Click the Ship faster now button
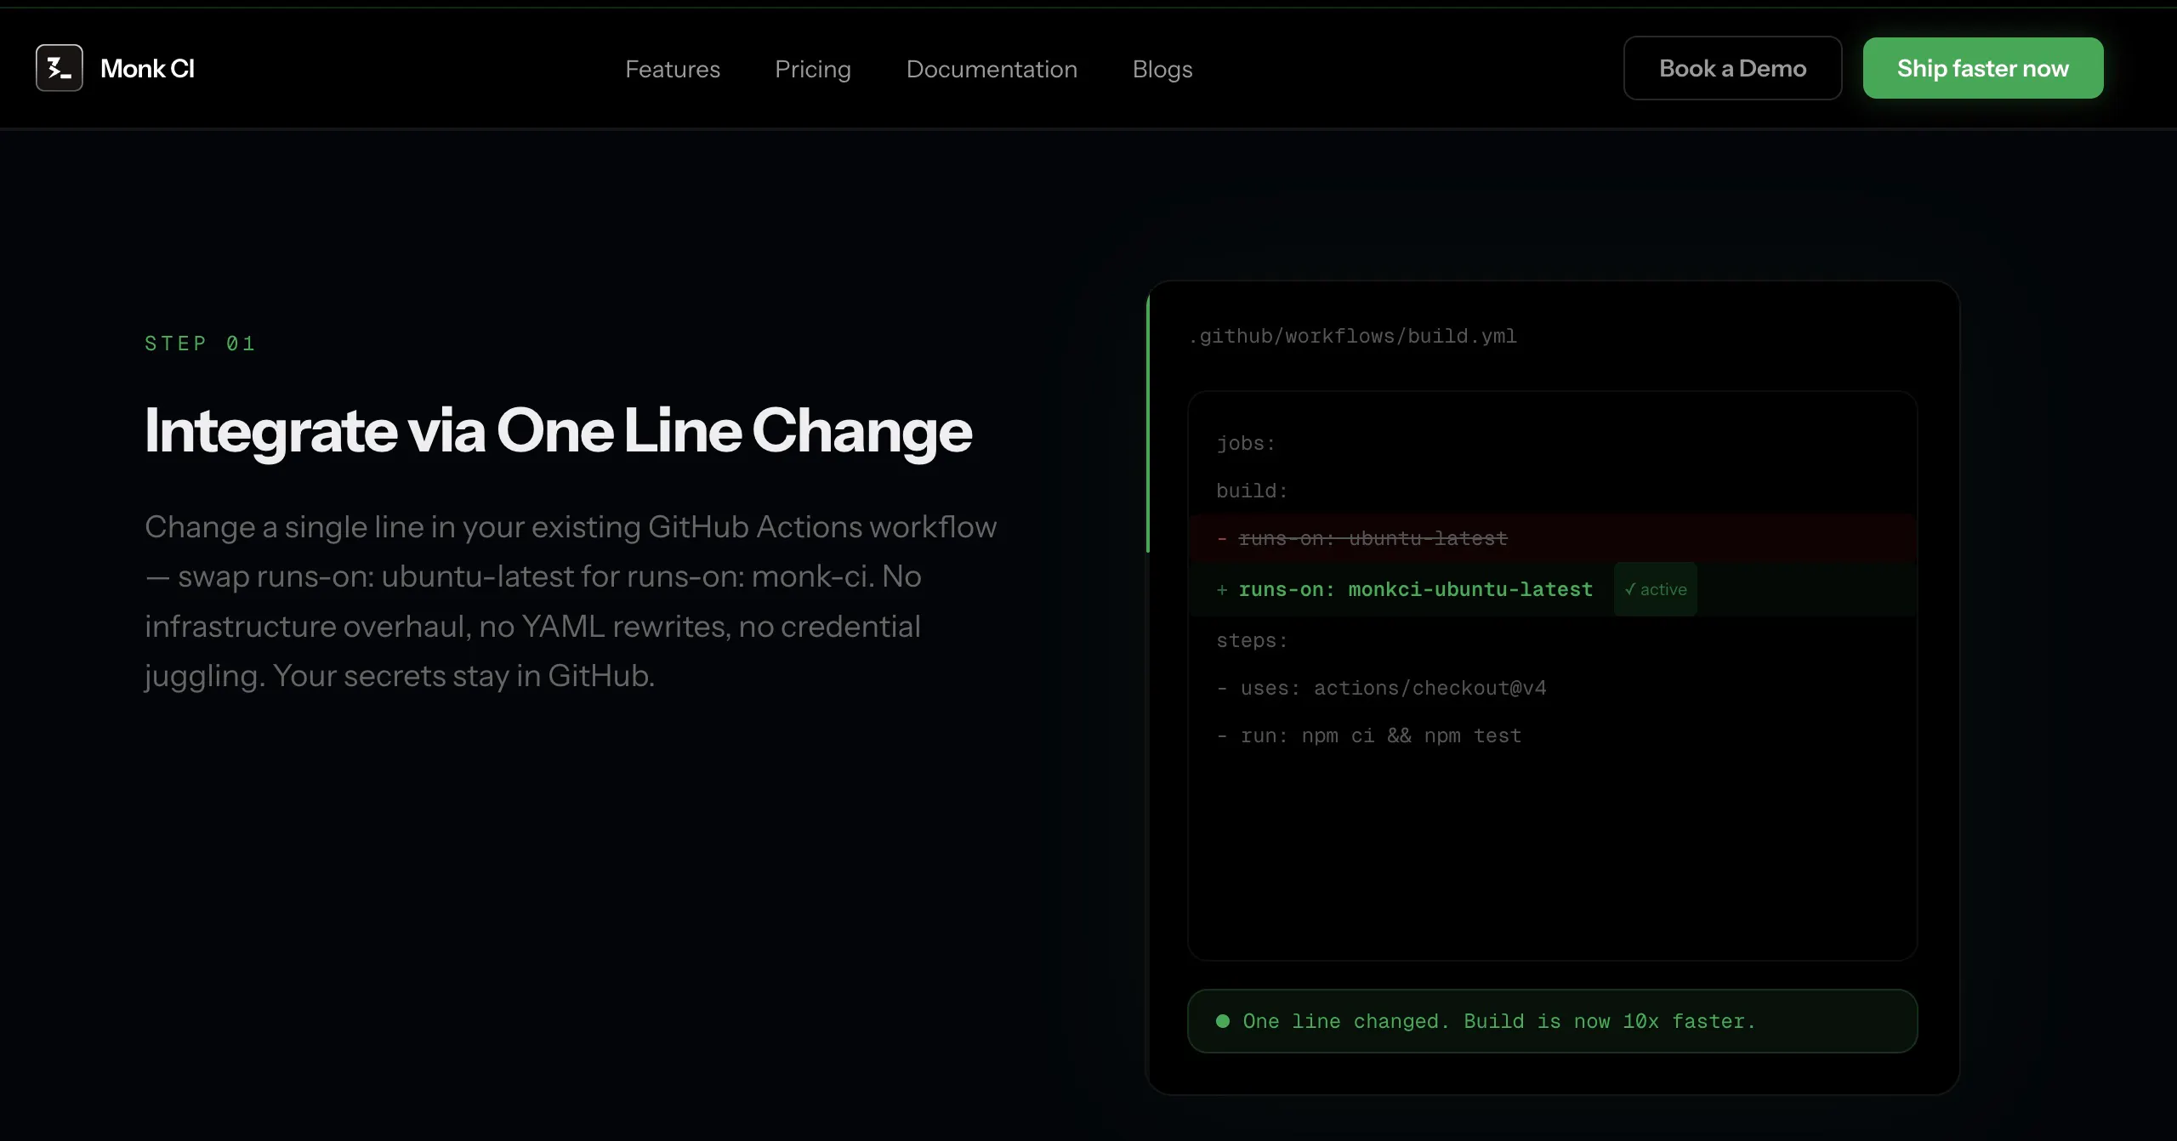 (1983, 68)
